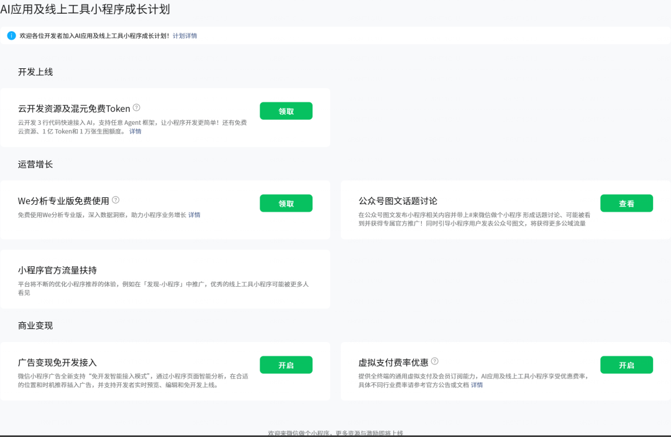Open 详情 link under 云开发资源 description
The width and height of the screenshot is (671, 437).
(135, 131)
